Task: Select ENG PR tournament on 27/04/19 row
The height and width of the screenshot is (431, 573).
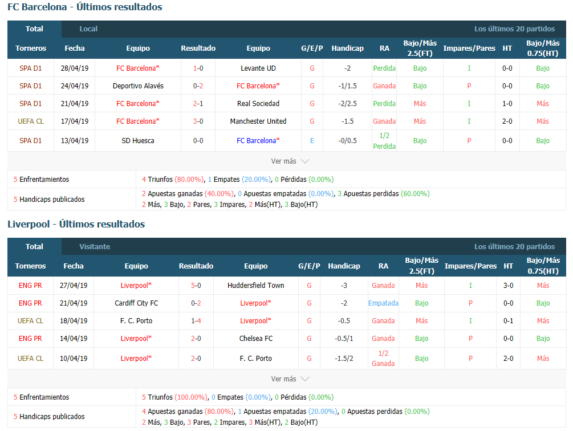Action: (30, 286)
